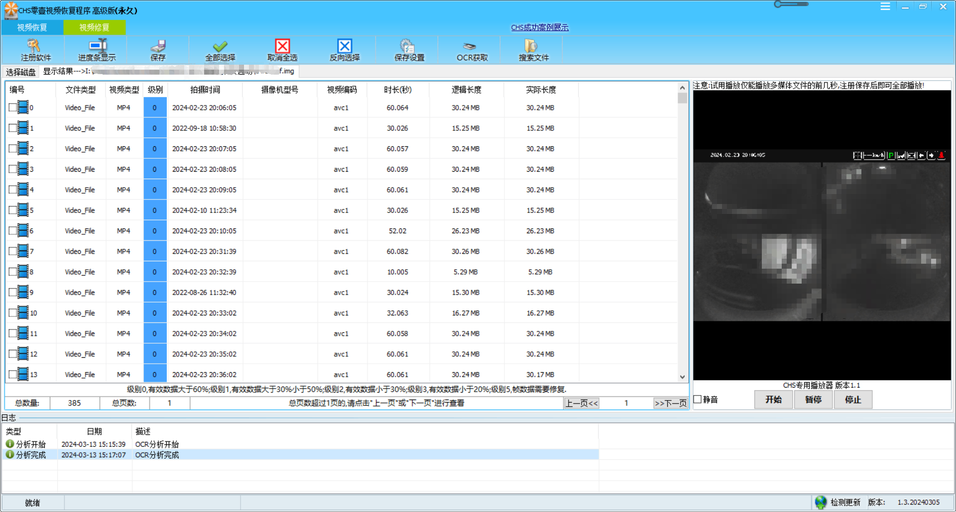Select the log row OCR分析完成

300,455
